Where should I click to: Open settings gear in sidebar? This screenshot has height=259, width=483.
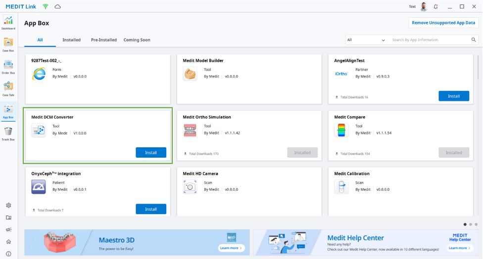pyautogui.click(x=8, y=205)
